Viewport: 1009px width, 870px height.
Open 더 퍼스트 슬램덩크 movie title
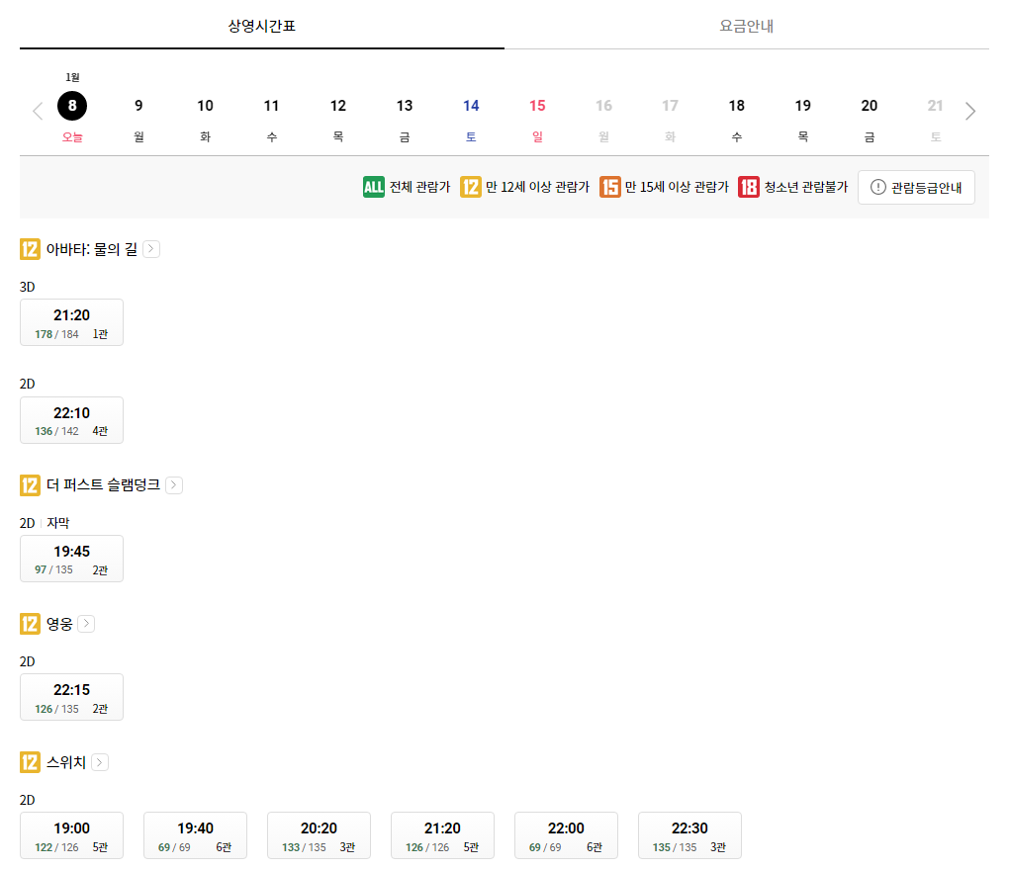point(103,484)
